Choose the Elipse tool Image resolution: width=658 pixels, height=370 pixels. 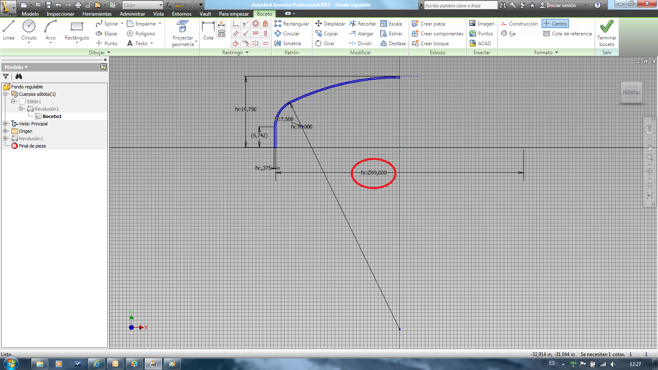pos(107,34)
